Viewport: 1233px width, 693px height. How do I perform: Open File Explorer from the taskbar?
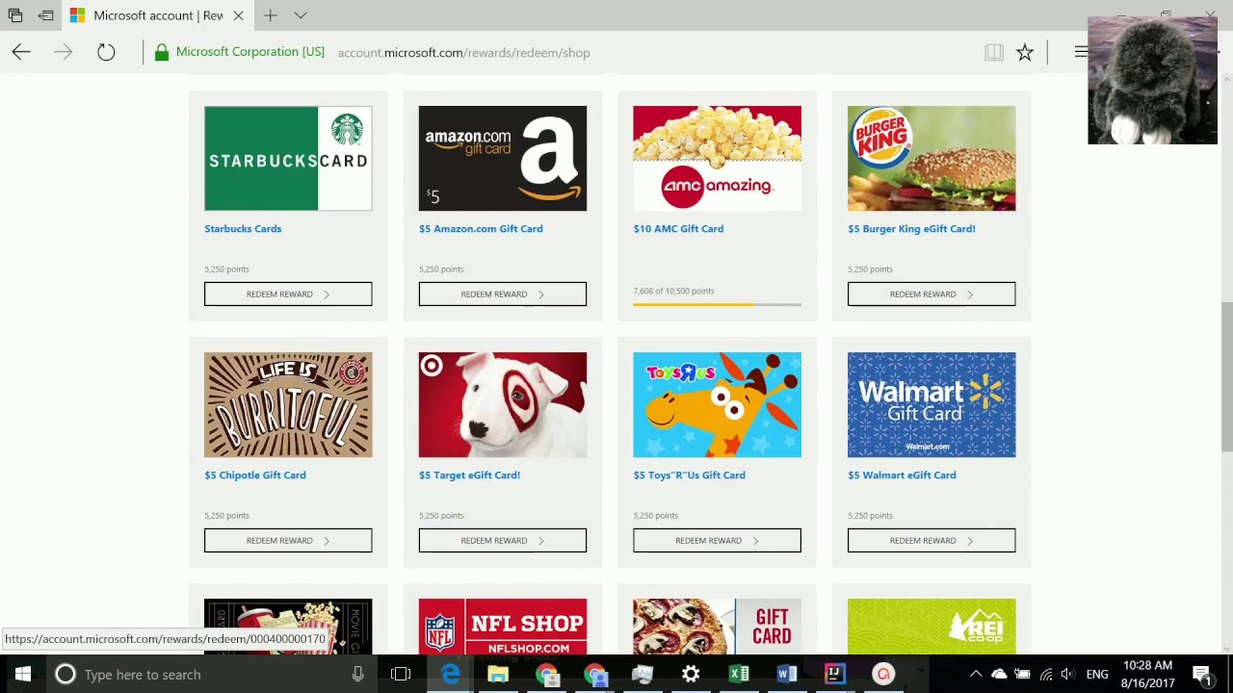(498, 674)
